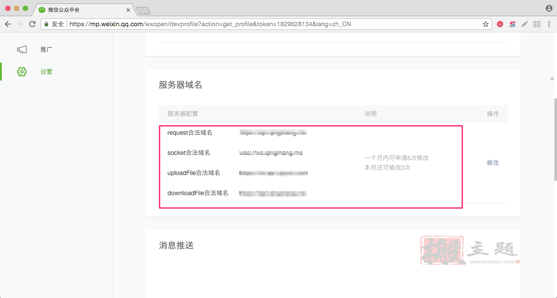
Task: Open a new tab
Action: [143, 10]
